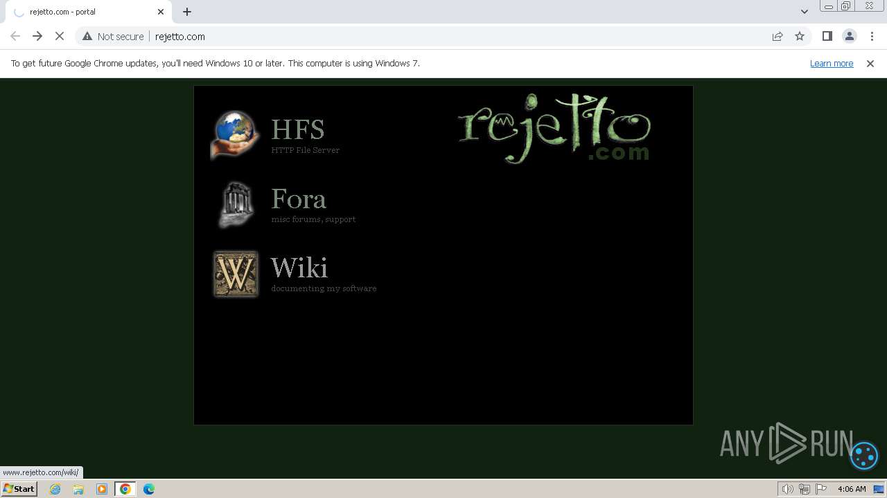Open a new tab with the plus button
This screenshot has height=498, width=887.
[x=187, y=12]
